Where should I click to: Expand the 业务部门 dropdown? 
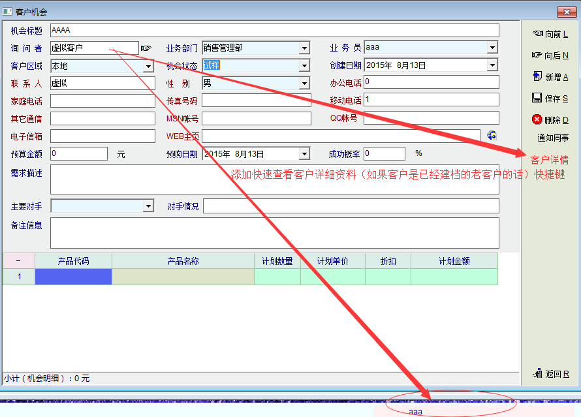pos(304,48)
